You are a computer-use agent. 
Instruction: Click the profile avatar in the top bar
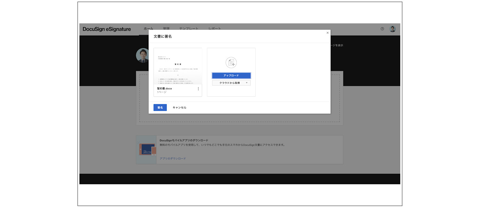click(392, 29)
